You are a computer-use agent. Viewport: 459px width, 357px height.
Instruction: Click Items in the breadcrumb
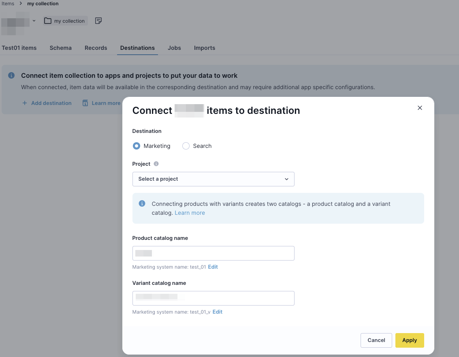point(8,4)
